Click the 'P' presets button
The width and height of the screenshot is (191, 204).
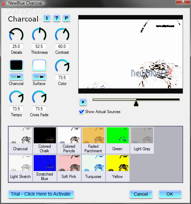[x=66, y=18]
